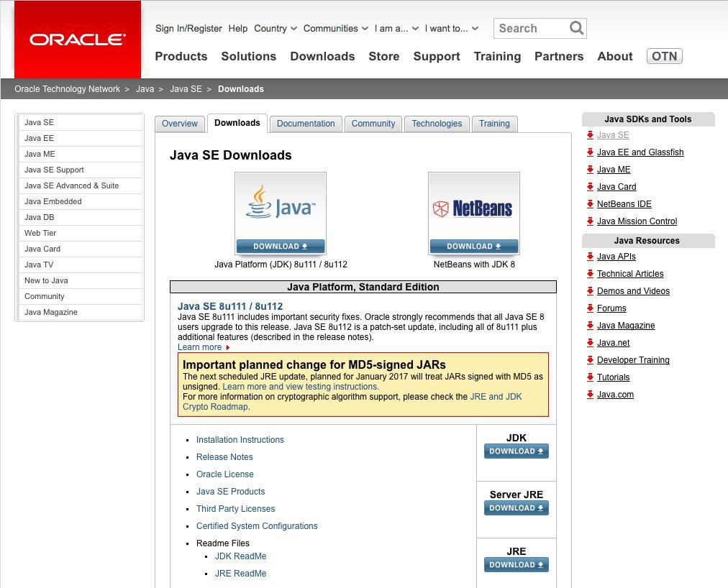Click red arrow icon beside Java EE and Glassfish
Viewport: 728px width, 588px height.
tap(590, 152)
